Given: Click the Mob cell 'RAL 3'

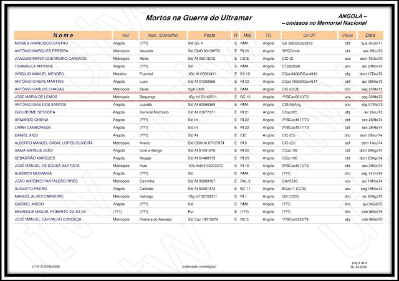Looking at the screenshot, I should (245, 181).
